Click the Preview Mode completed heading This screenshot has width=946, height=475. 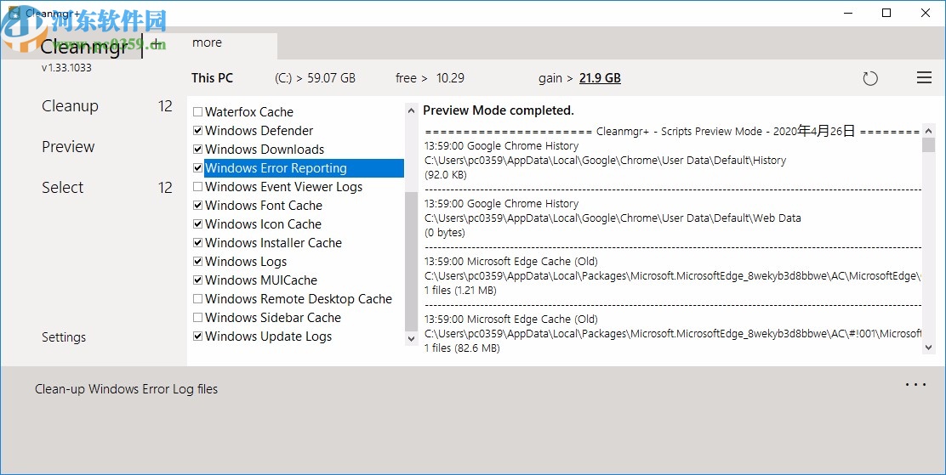coord(499,110)
